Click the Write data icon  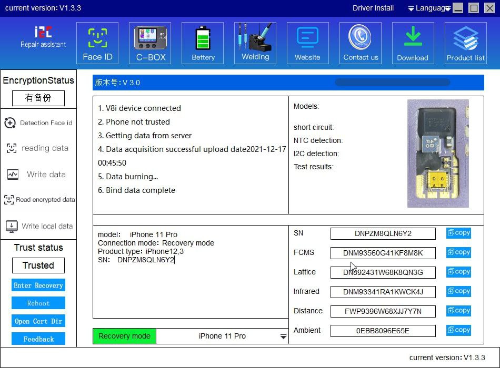[13, 175]
